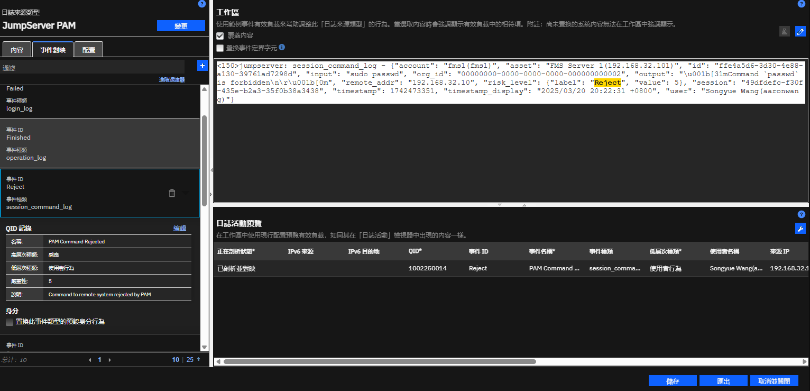Click the 已剖析並對映 status cell
The width and height of the screenshot is (810, 391).
point(236,268)
